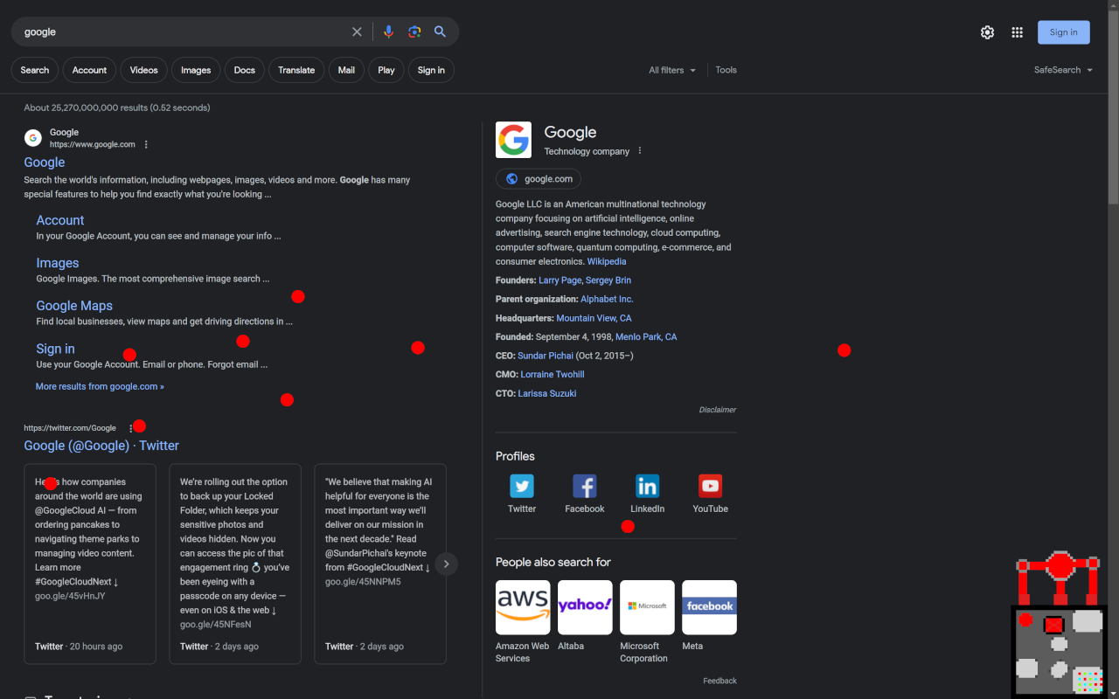Open the Images sitelink
1119x699 pixels.
58,263
